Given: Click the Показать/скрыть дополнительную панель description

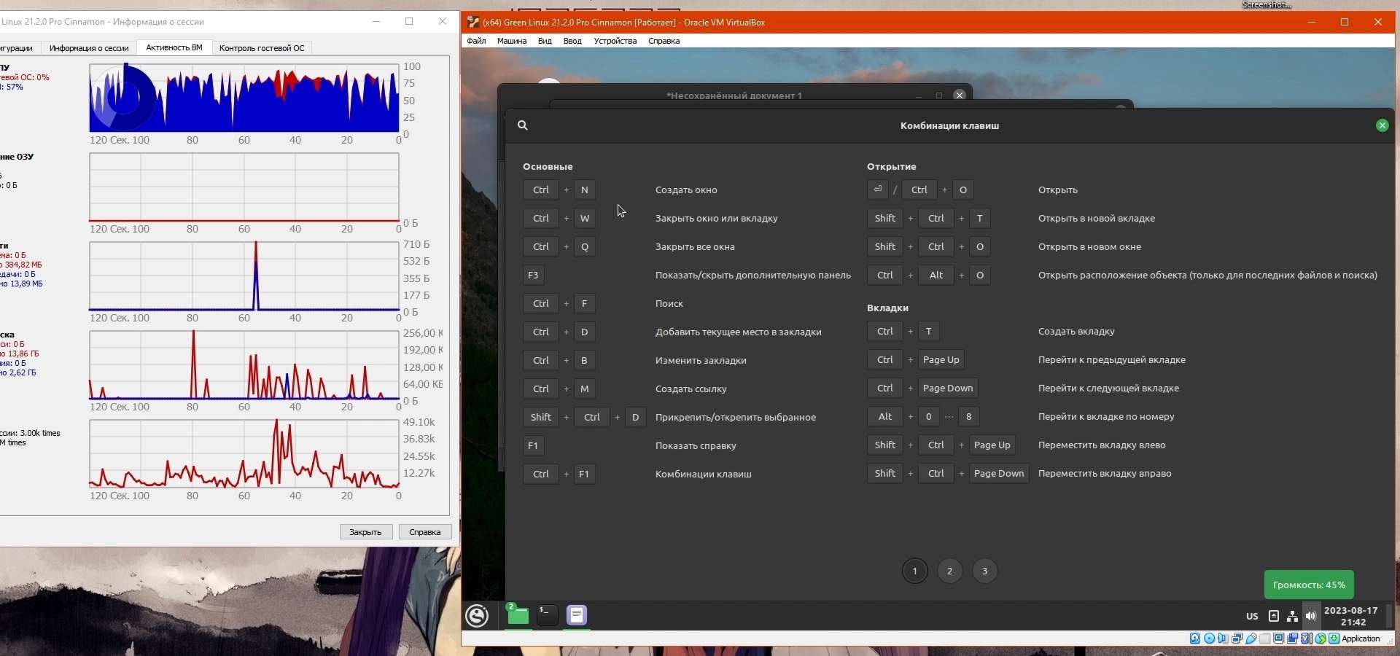Looking at the screenshot, I should pos(753,276).
